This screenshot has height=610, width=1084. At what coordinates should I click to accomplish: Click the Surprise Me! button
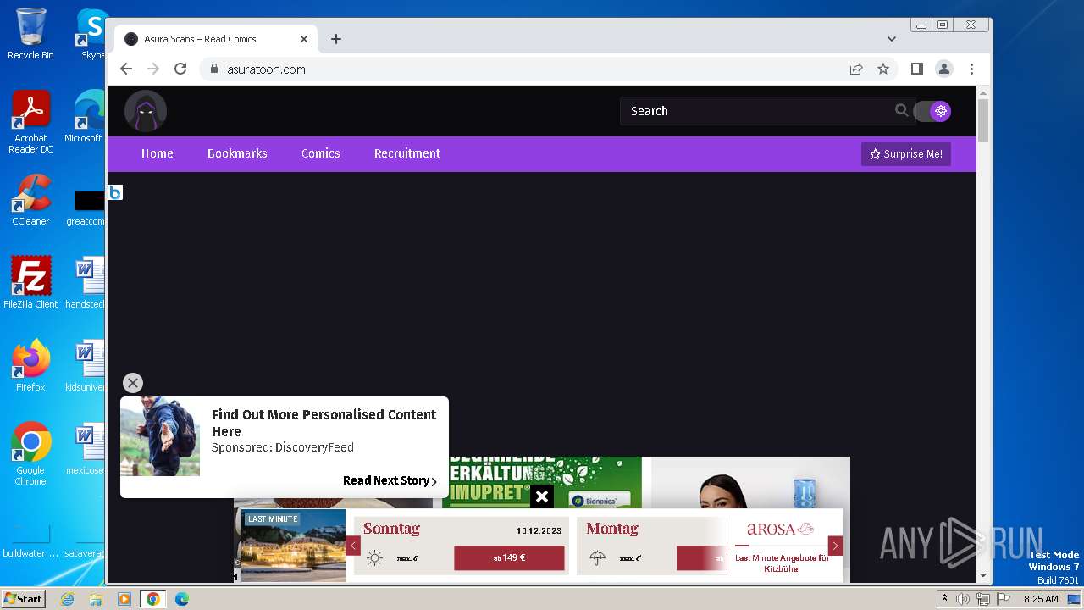click(906, 154)
